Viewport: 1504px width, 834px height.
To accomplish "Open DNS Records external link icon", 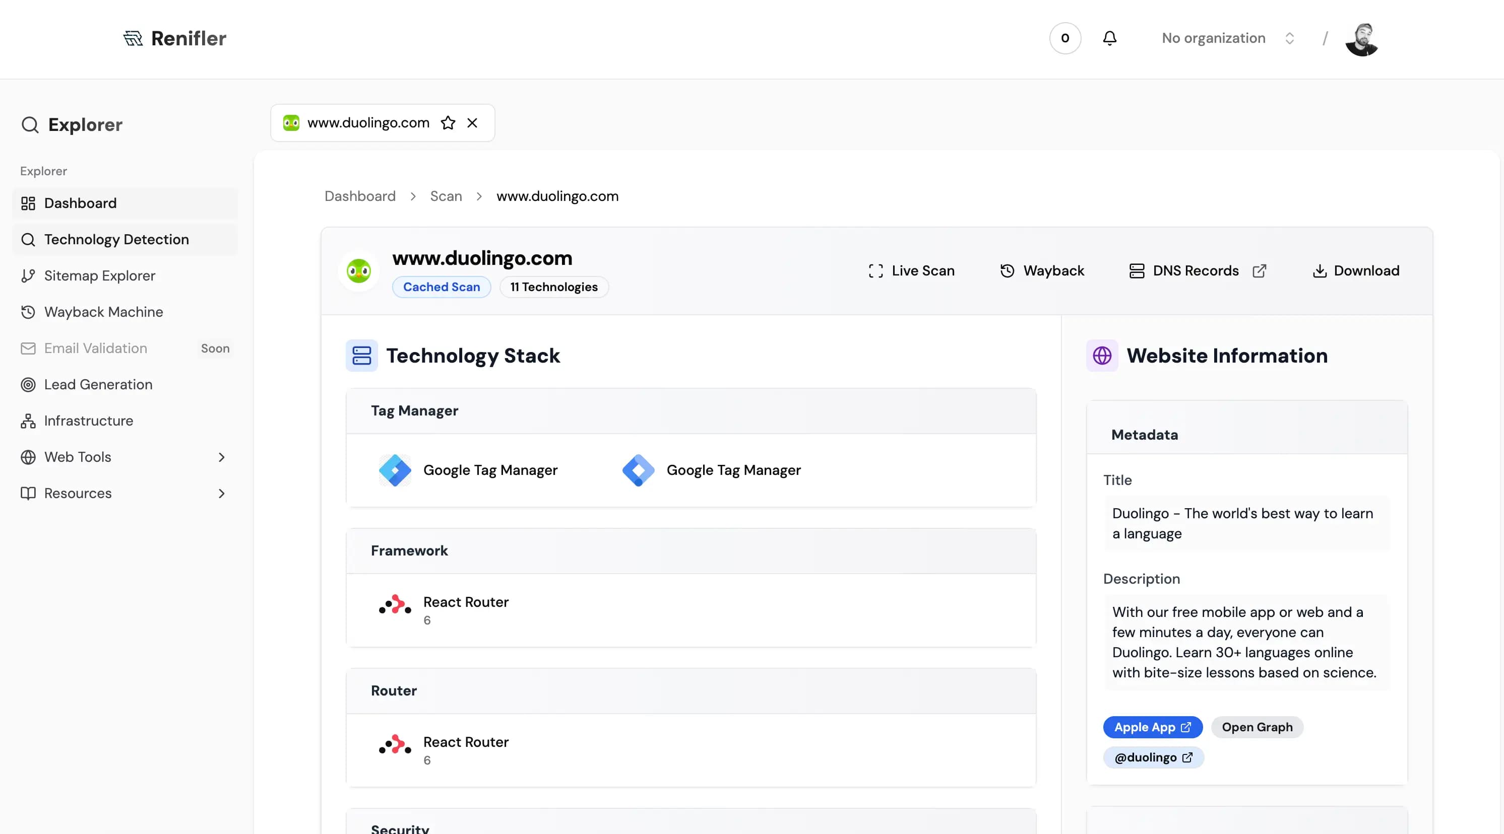I will point(1260,270).
